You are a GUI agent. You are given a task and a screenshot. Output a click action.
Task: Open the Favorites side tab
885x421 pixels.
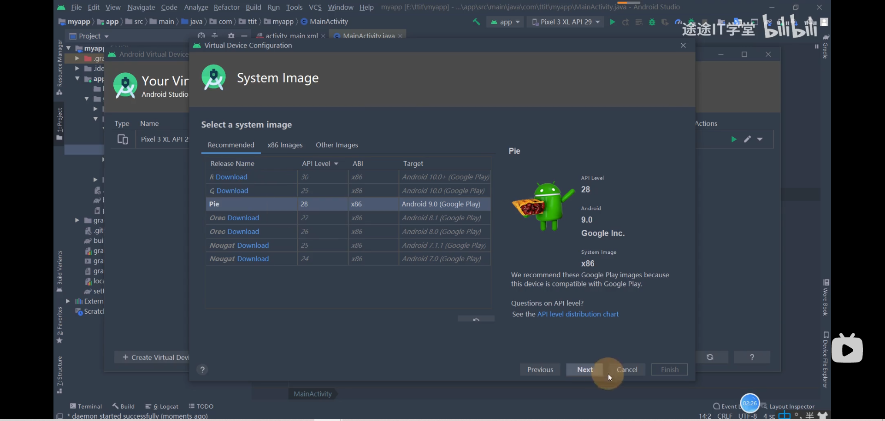[x=59, y=325]
